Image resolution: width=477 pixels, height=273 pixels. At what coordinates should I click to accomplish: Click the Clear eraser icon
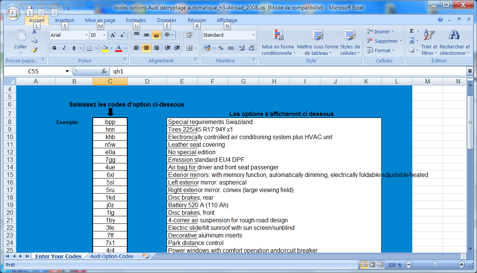[412, 50]
